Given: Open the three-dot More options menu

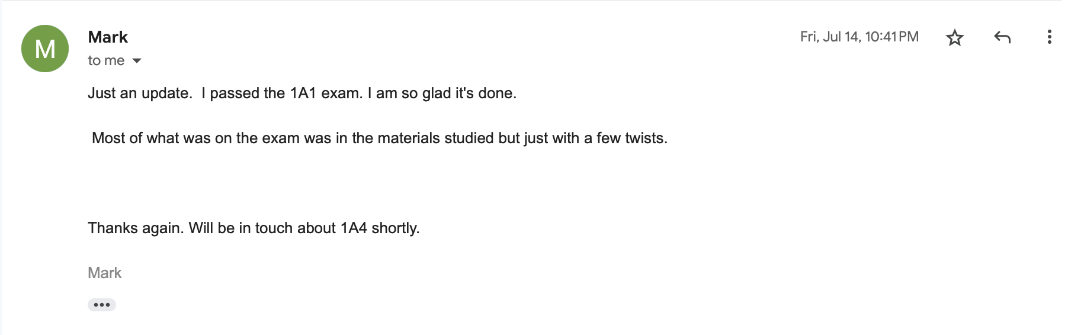Looking at the screenshot, I should coord(1049,37).
